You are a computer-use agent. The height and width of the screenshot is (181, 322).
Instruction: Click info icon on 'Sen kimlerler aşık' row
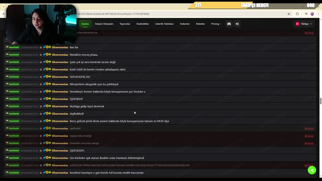41,158
